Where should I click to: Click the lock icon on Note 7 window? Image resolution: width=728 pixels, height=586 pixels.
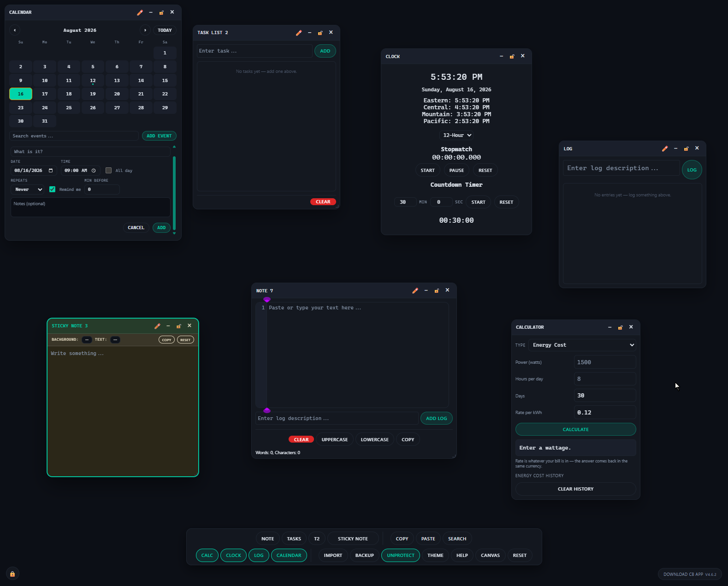(437, 290)
